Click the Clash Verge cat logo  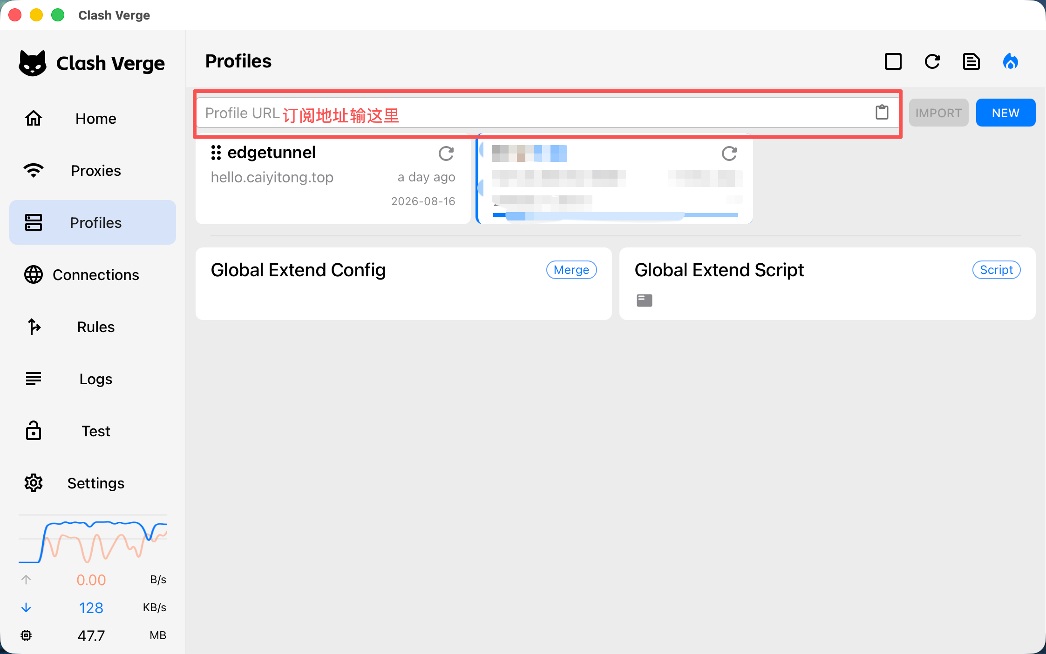33,63
